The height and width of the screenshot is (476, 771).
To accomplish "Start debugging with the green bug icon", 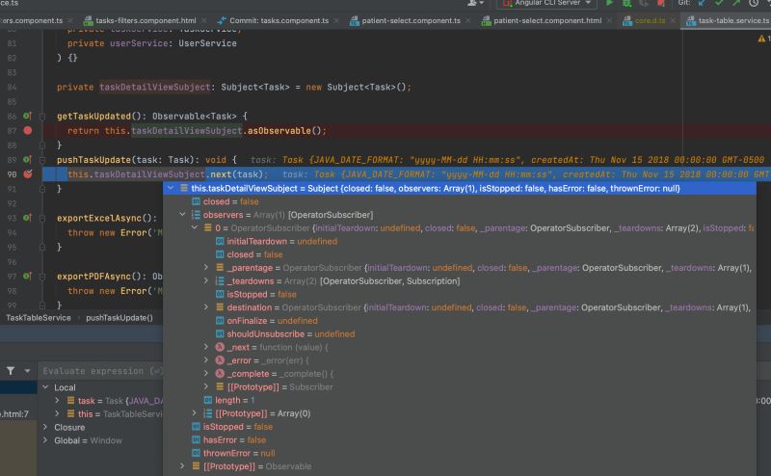I will [x=626, y=3].
